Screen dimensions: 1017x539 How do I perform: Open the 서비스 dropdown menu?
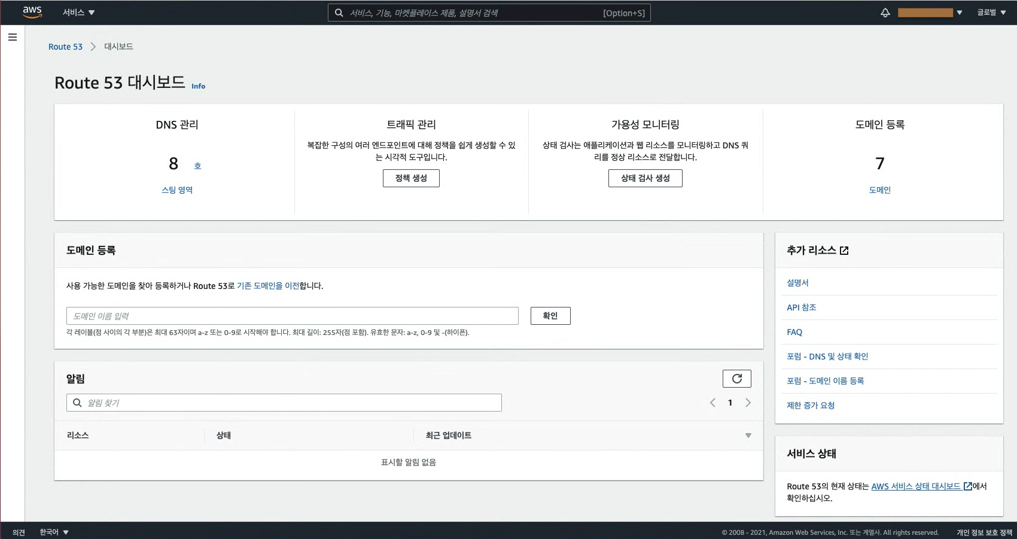tap(79, 13)
